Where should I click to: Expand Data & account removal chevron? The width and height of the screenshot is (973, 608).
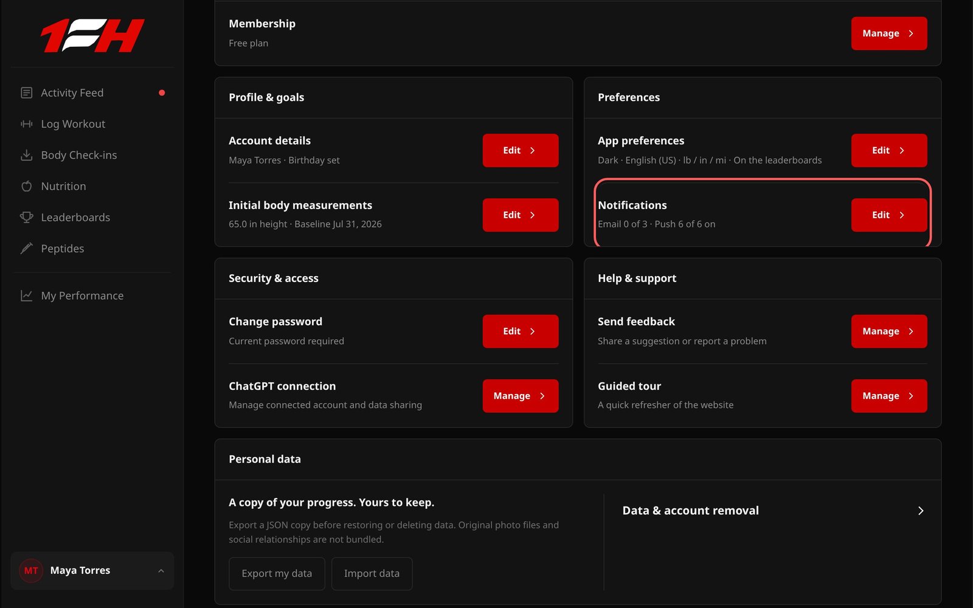pos(921,511)
